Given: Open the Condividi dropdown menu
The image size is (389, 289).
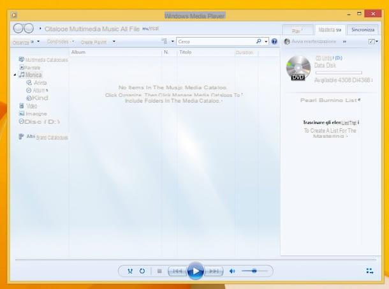Looking at the screenshot, I should coord(61,41).
